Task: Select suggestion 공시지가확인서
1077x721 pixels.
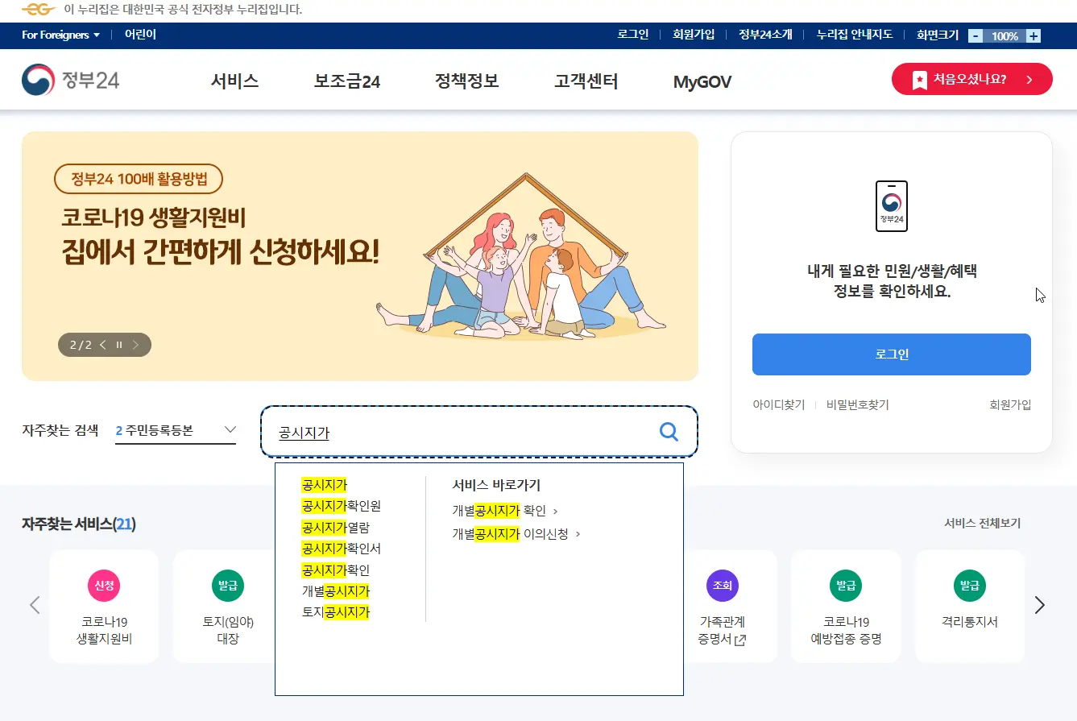Action: click(341, 549)
